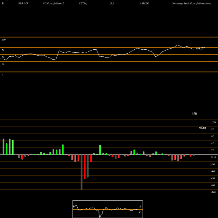Click the AMED ticker text in header
This screenshot has height=218, width=218.
145,3
